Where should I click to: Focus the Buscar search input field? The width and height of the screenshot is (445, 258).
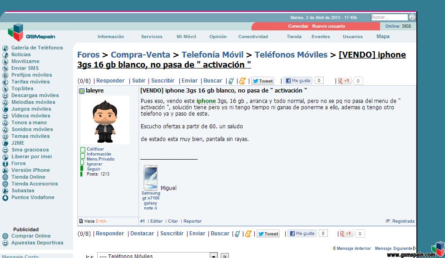point(390,17)
